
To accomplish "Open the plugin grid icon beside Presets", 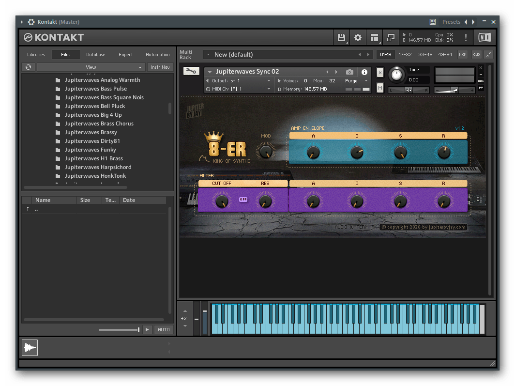I will [433, 22].
